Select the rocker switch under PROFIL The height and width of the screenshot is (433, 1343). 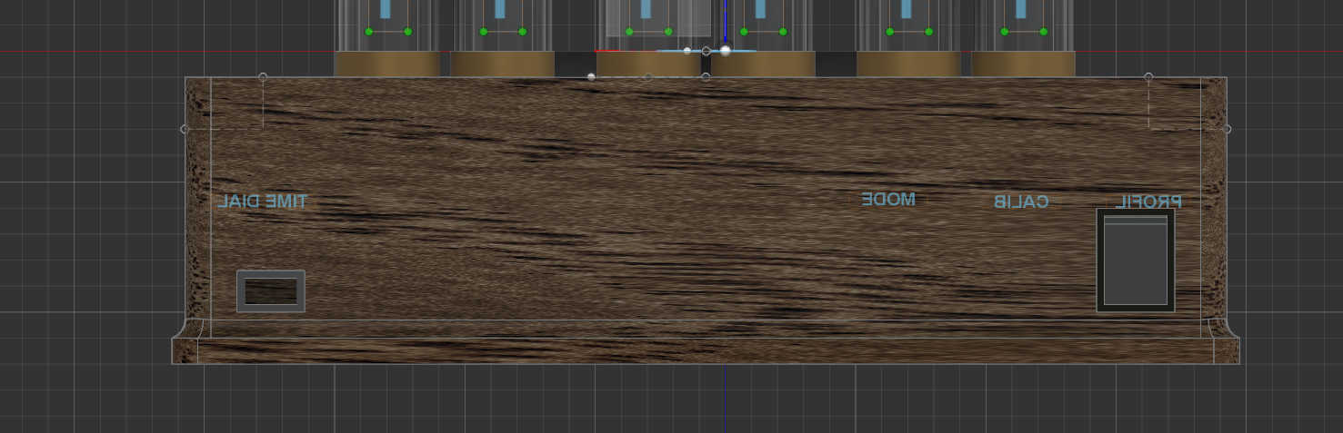1135,261
